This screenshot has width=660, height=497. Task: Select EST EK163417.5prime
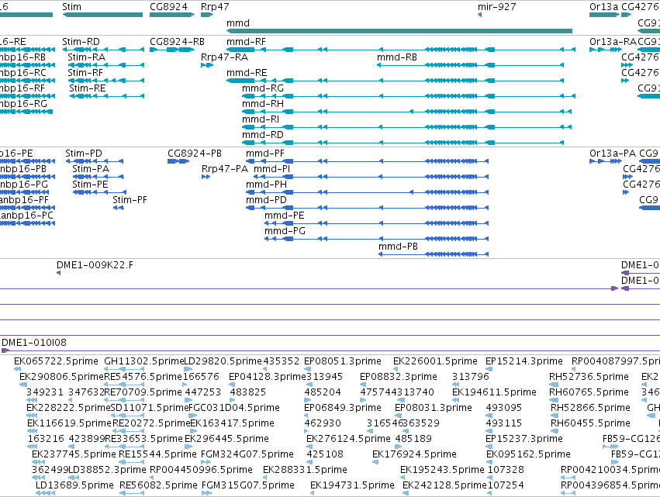coord(233,424)
